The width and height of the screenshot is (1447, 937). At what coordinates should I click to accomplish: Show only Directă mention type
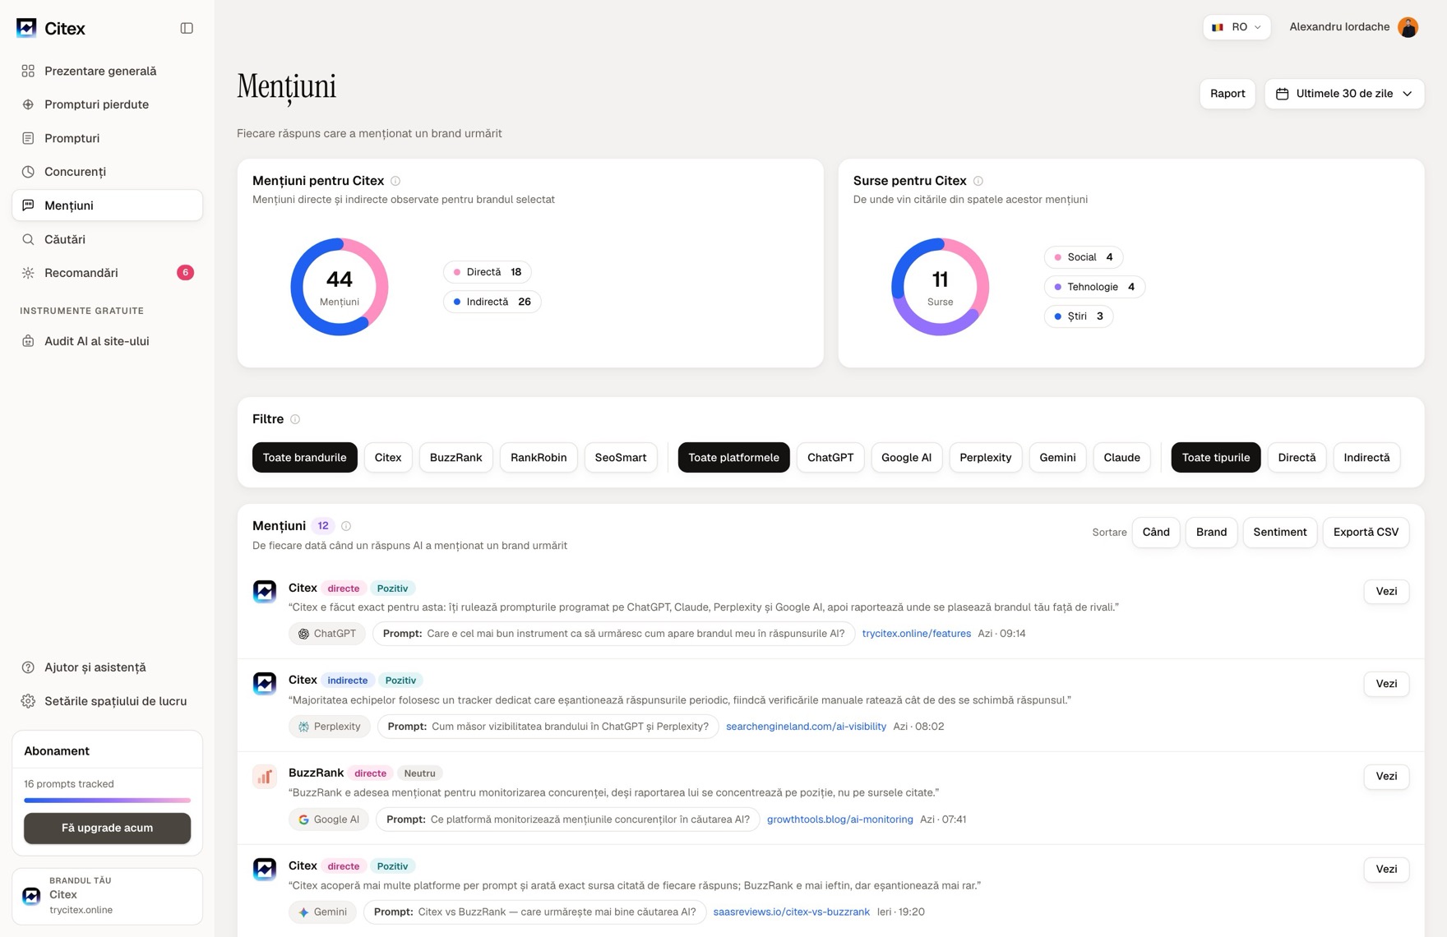[x=1297, y=458]
